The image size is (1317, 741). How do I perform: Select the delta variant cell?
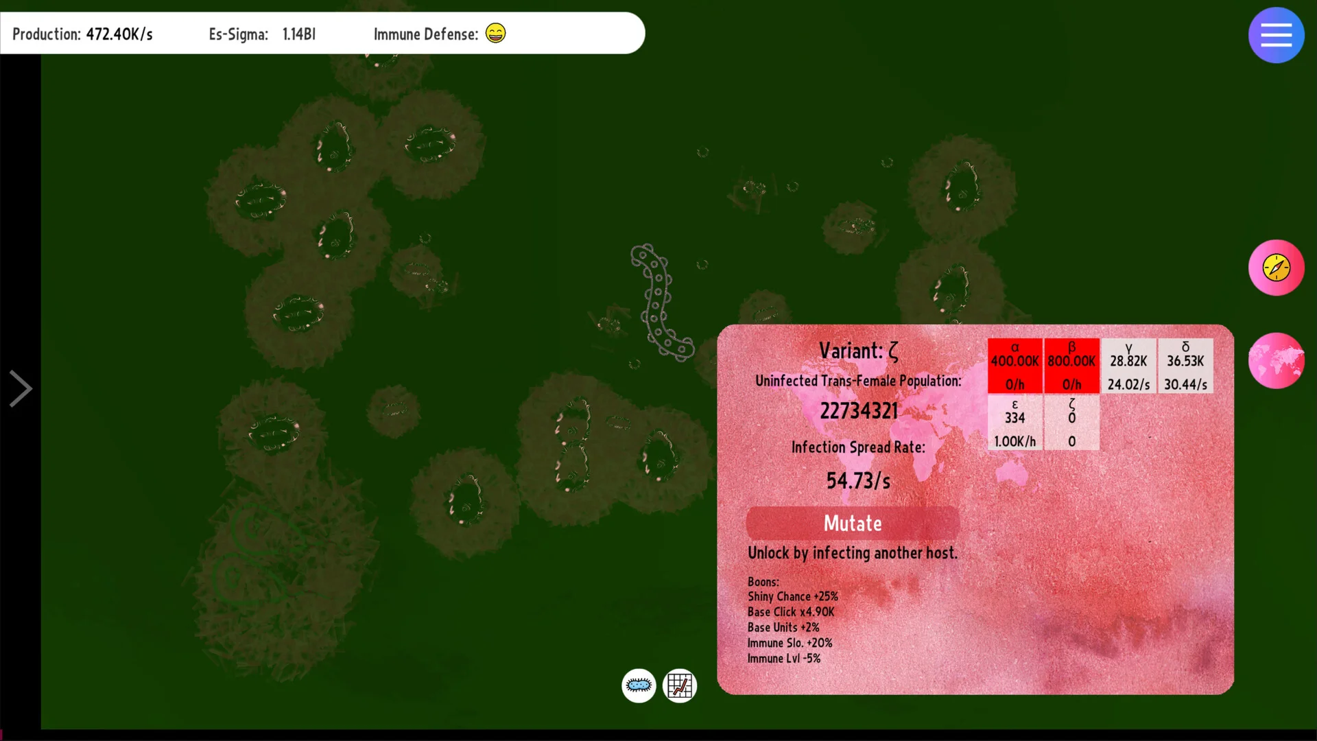point(1185,366)
